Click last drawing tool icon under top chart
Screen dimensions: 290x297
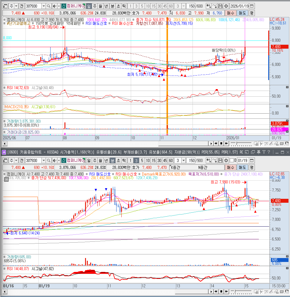(287, 144)
